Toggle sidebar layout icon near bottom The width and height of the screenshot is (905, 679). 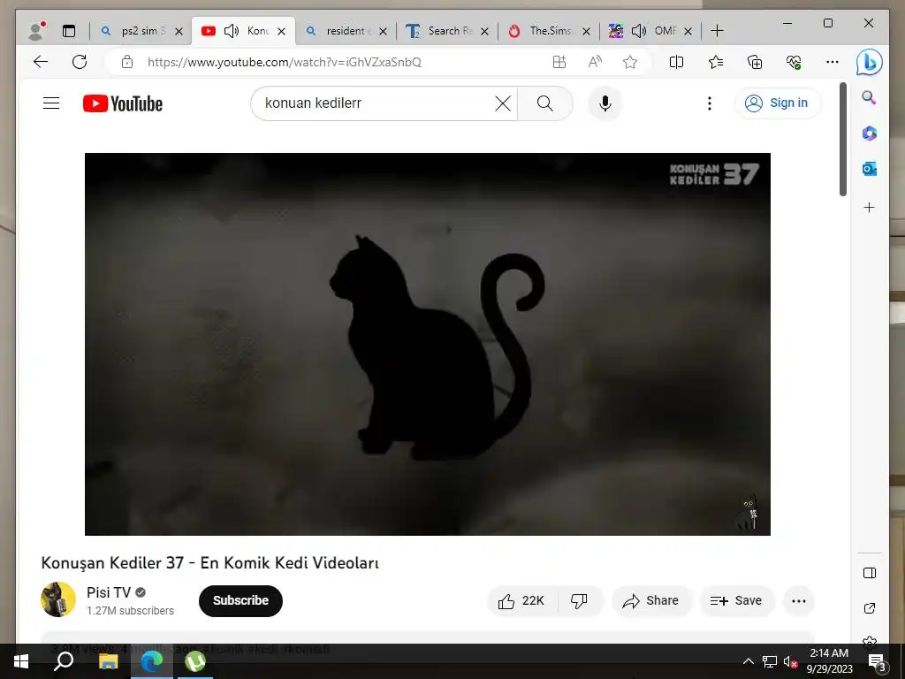[870, 573]
